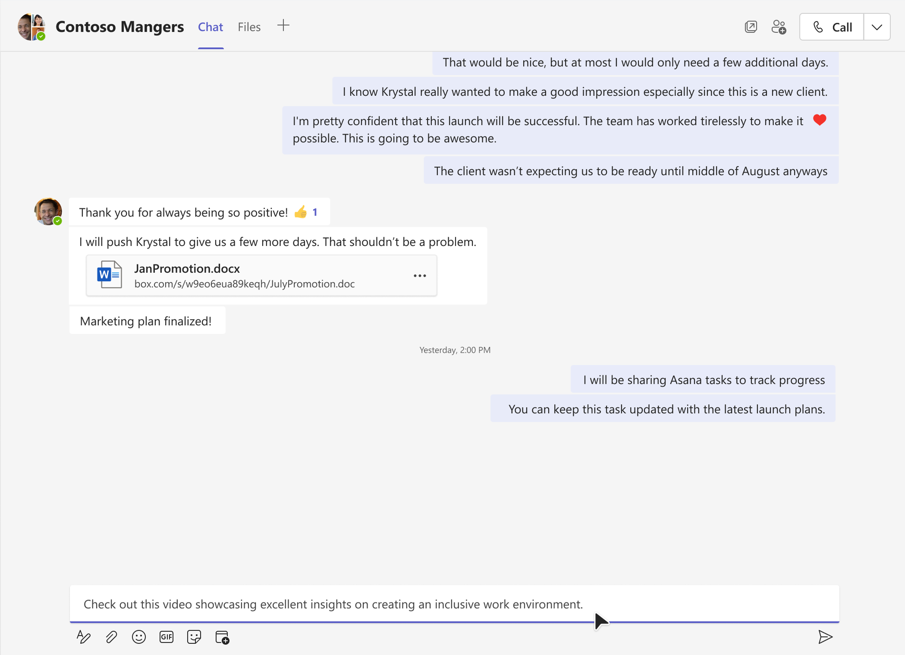Open the text Format options icon
Image resolution: width=905 pixels, height=655 pixels.
tap(83, 637)
